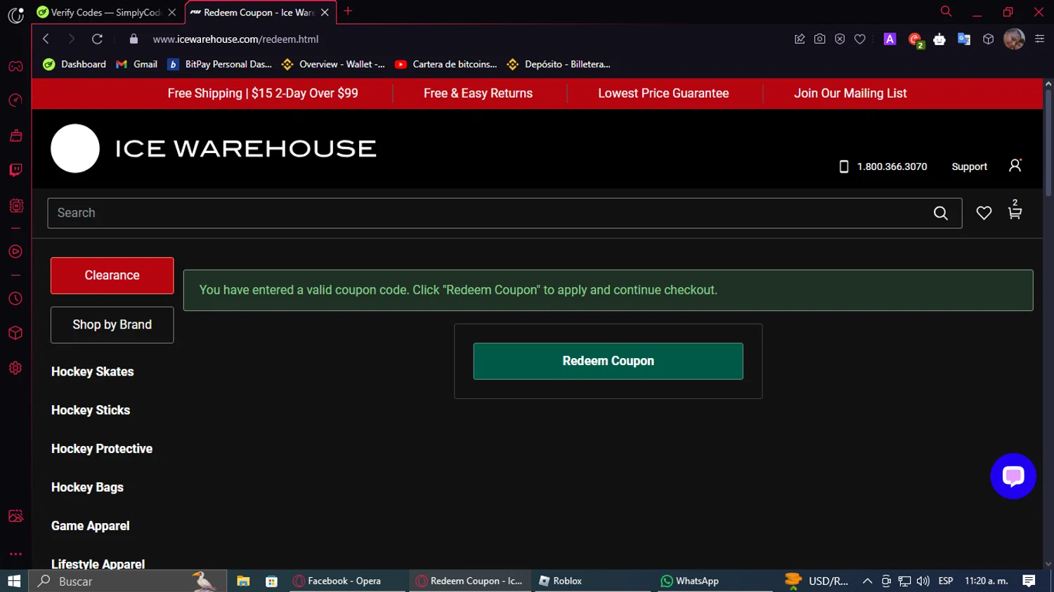
Task: Open Hockey Skates category
Action: click(x=92, y=371)
